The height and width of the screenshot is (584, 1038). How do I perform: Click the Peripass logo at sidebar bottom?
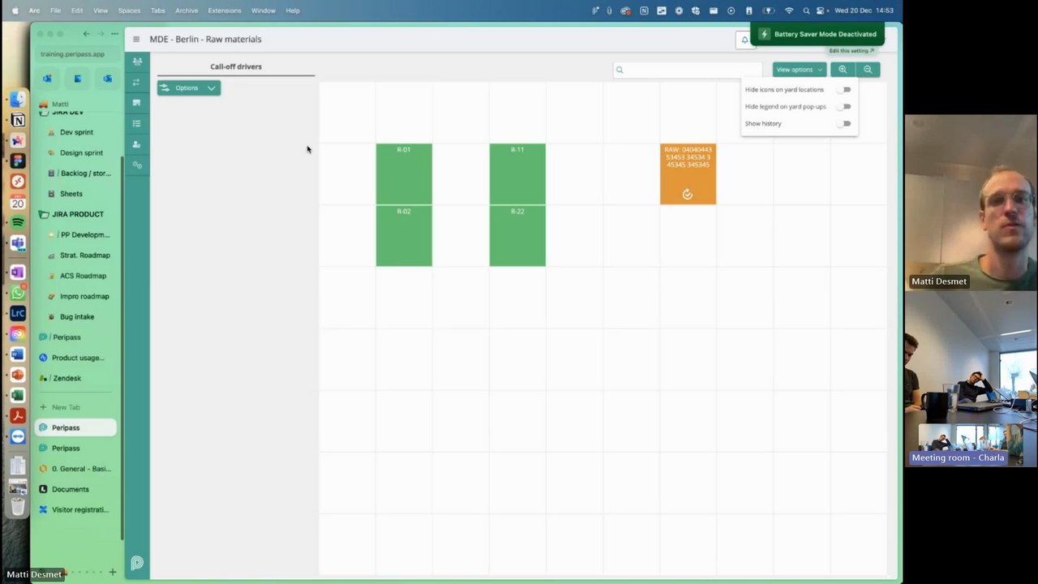tap(137, 563)
